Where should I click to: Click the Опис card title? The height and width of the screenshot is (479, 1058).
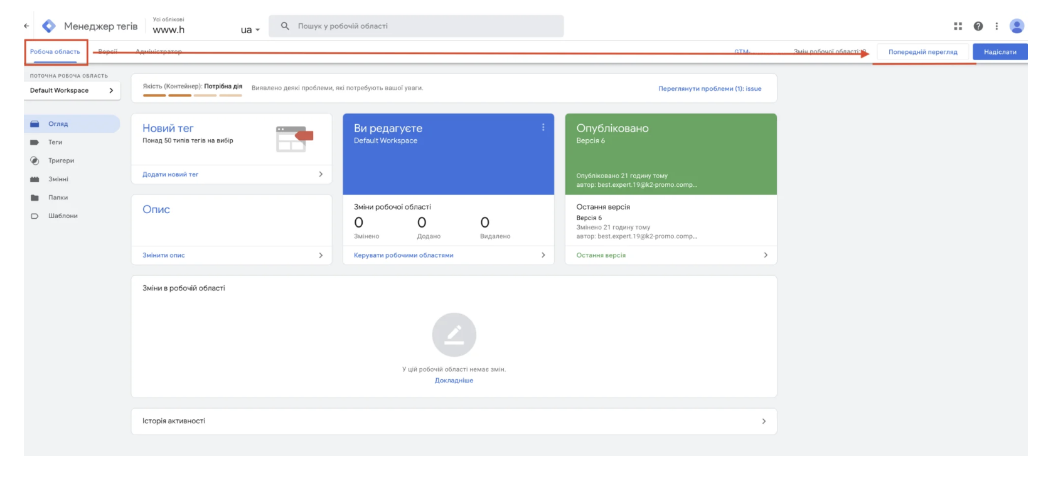156,209
